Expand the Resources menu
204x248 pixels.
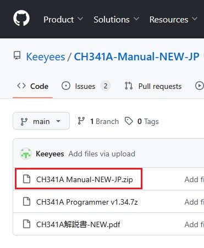174,20
